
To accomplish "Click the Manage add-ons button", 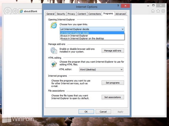I will (113, 51).
